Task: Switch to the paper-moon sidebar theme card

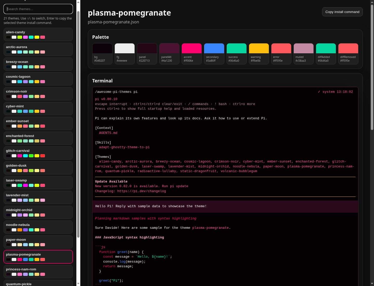Action: (38, 242)
